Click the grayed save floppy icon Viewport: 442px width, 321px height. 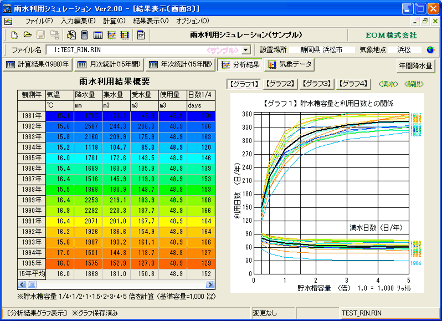[41, 35]
